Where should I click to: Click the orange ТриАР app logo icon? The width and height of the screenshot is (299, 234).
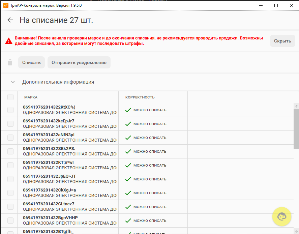point(6,5)
